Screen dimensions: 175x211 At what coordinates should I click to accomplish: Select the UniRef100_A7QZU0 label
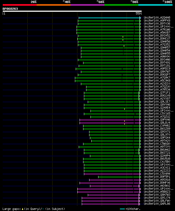tap(157, 87)
